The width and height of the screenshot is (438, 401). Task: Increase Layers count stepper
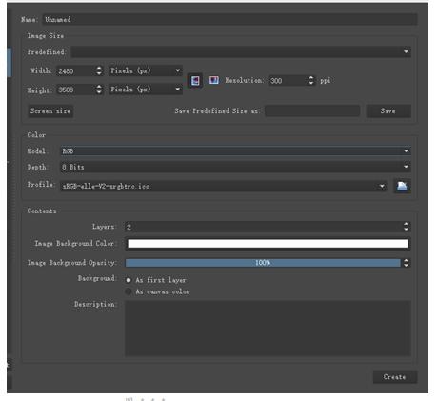[406, 224]
